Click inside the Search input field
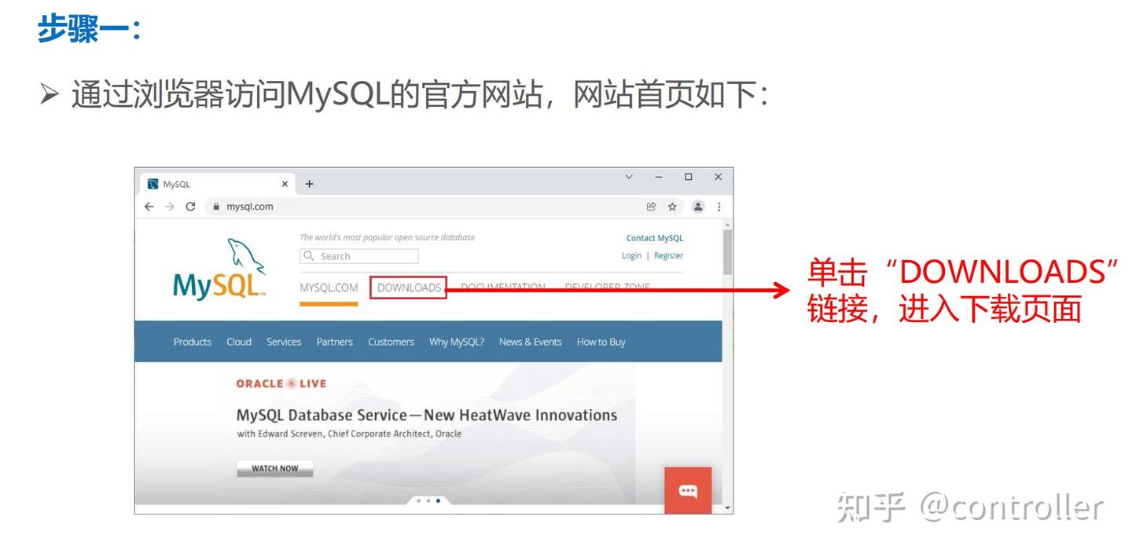This screenshot has height=553, width=1132. click(x=362, y=256)
